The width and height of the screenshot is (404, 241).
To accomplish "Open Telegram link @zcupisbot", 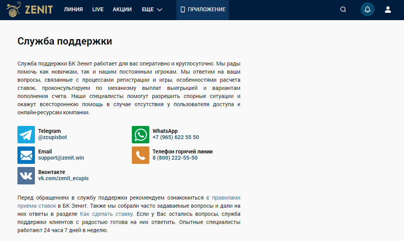I will tap(53, 137).
